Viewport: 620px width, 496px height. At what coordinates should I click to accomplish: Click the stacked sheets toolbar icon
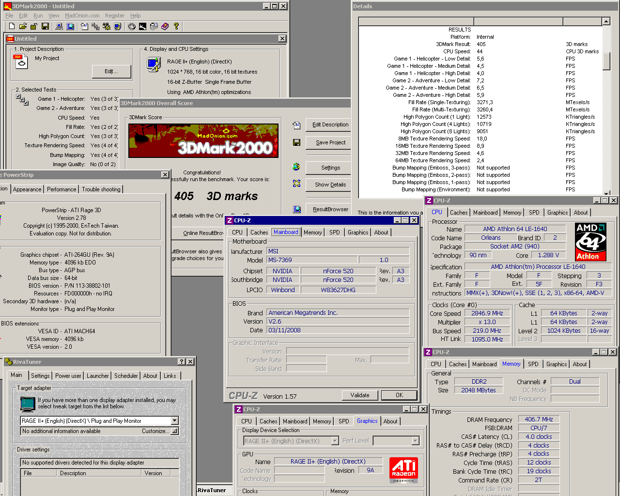click(x=154, y=26)
